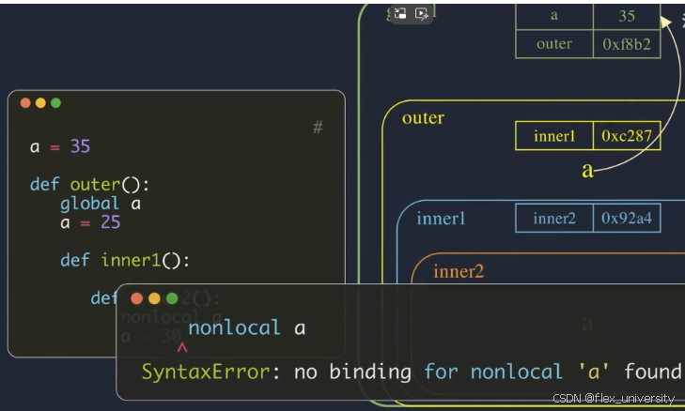Click the green dot of the code window
Viewport: 685px width, 411px height.
[56, 103]
